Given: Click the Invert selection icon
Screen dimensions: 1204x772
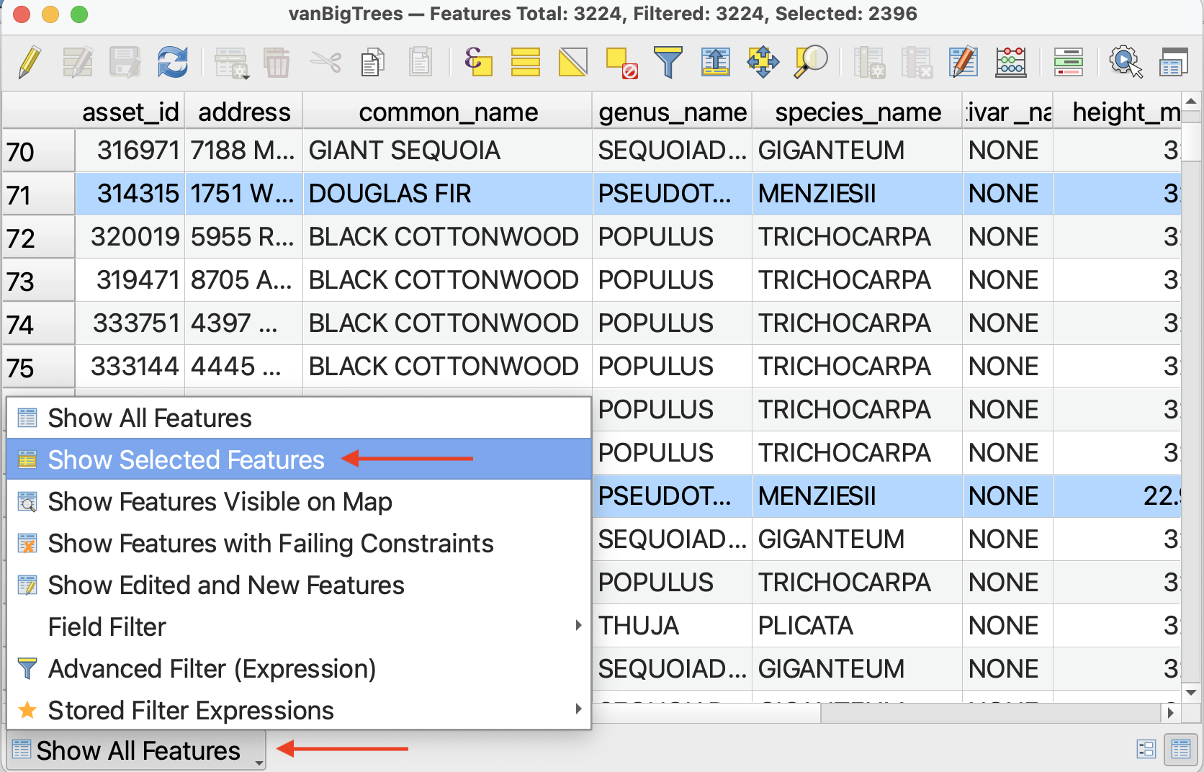Looking at the screenshot, I should [572, 62].
